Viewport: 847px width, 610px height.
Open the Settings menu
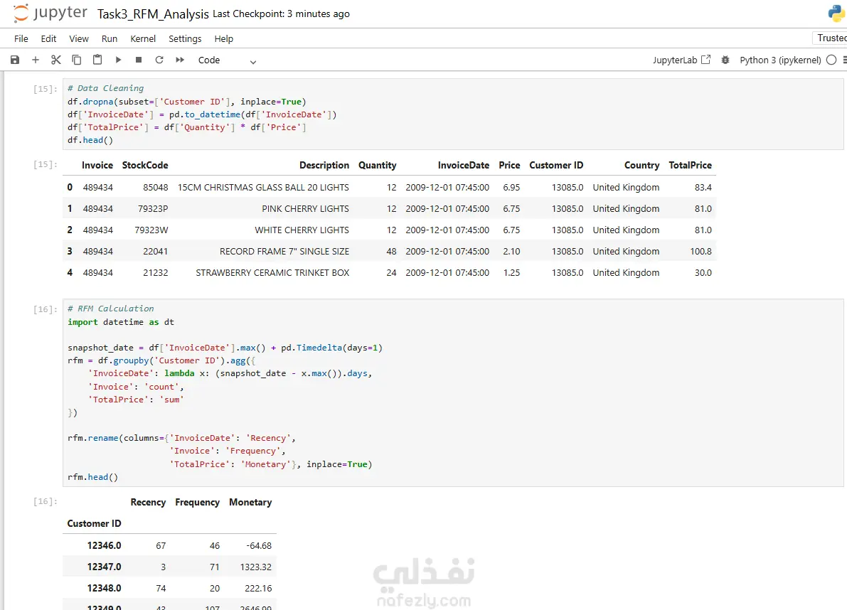coord(185,38)
